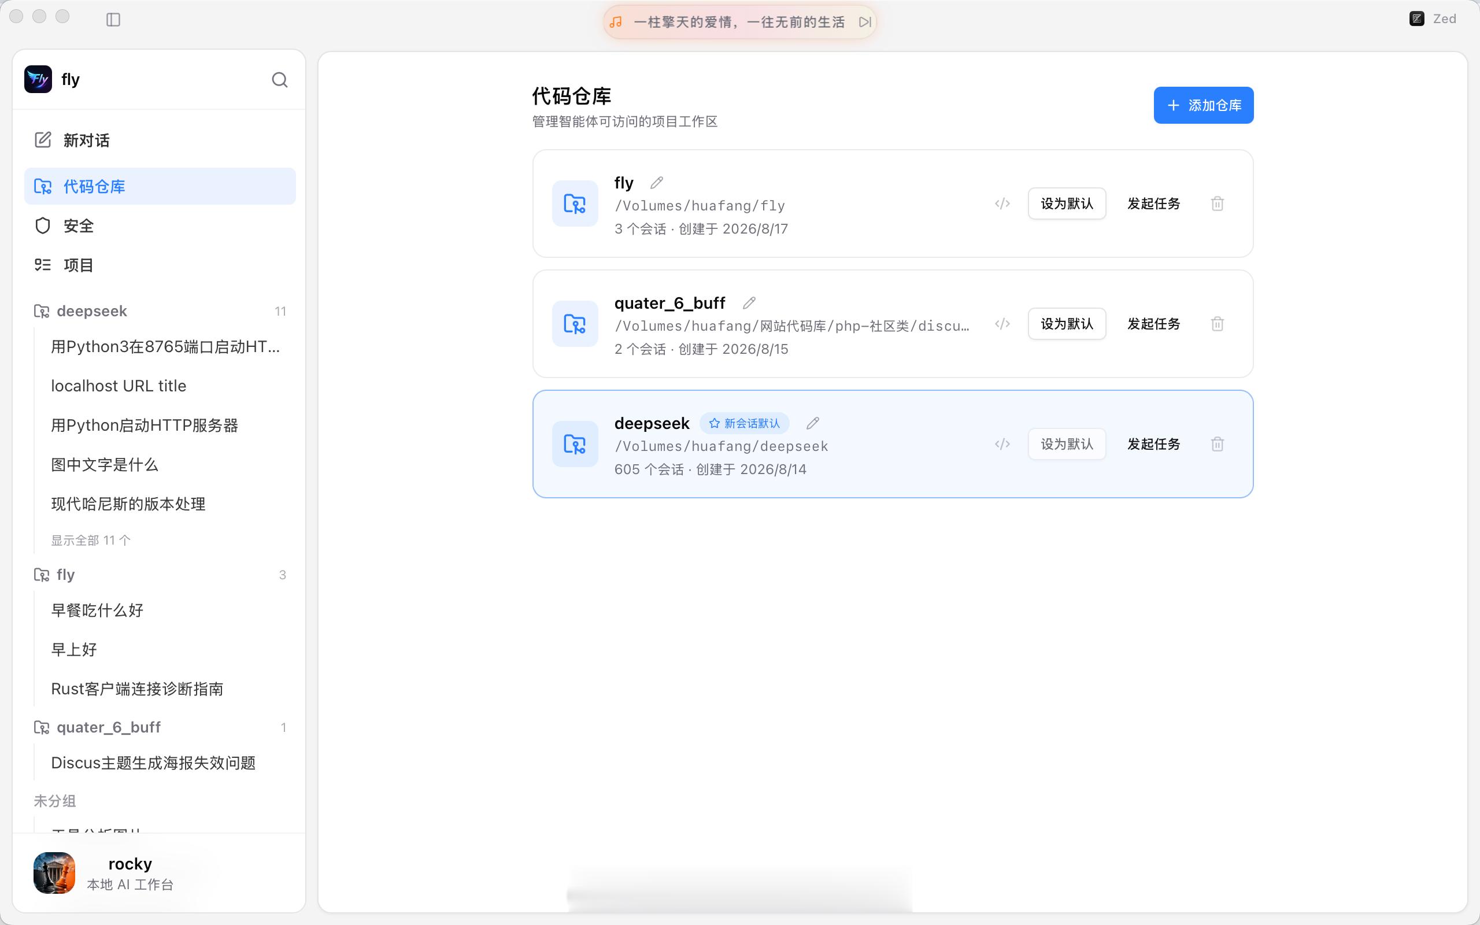The width and height of the screenshot is (1480, 925).
Task: Click 设为默认 on the deepseek card
Action: point(1067,444)
